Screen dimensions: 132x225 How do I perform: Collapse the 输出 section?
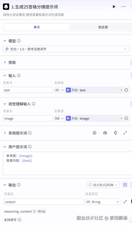[x=5, y=185]
